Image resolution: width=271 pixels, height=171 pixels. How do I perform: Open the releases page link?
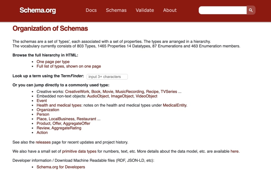43,142
